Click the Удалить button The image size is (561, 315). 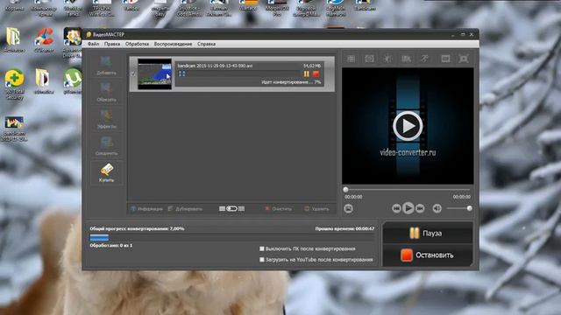pyautogui.click(x=316, y=209)
